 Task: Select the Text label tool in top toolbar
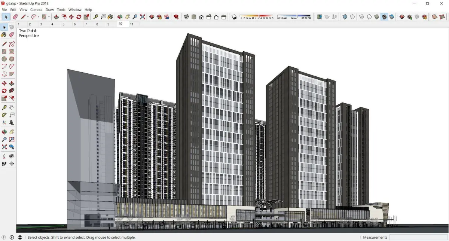103,17
